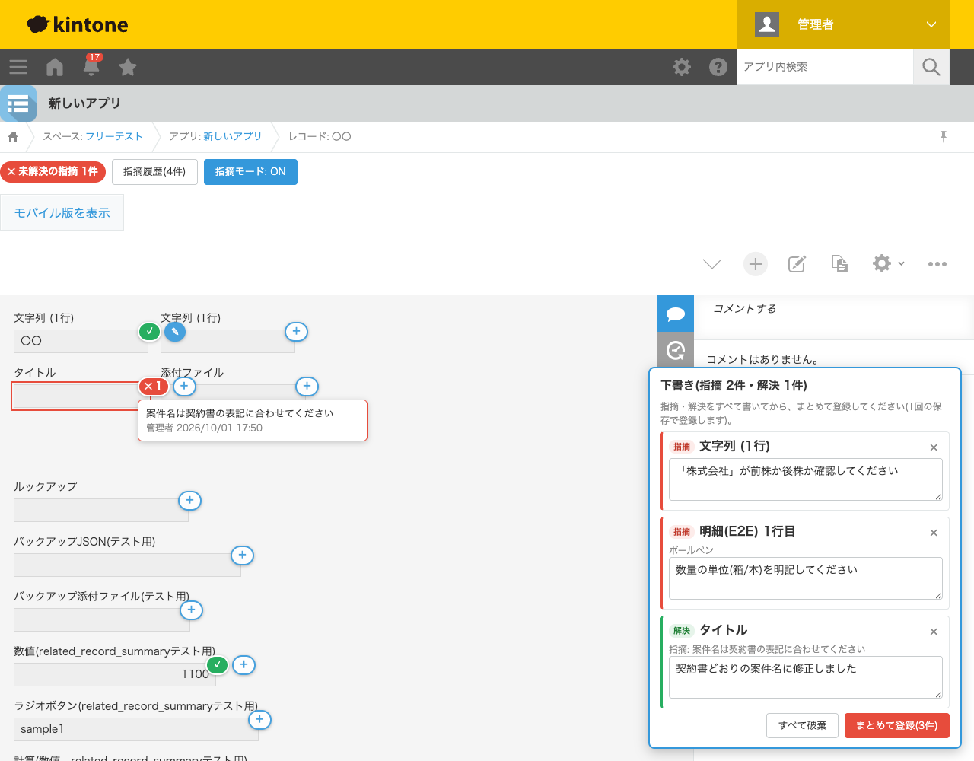This screenshot has height=761, width=974.
Task: Duplicate the record with copy icon
Action: click(840, 264)
